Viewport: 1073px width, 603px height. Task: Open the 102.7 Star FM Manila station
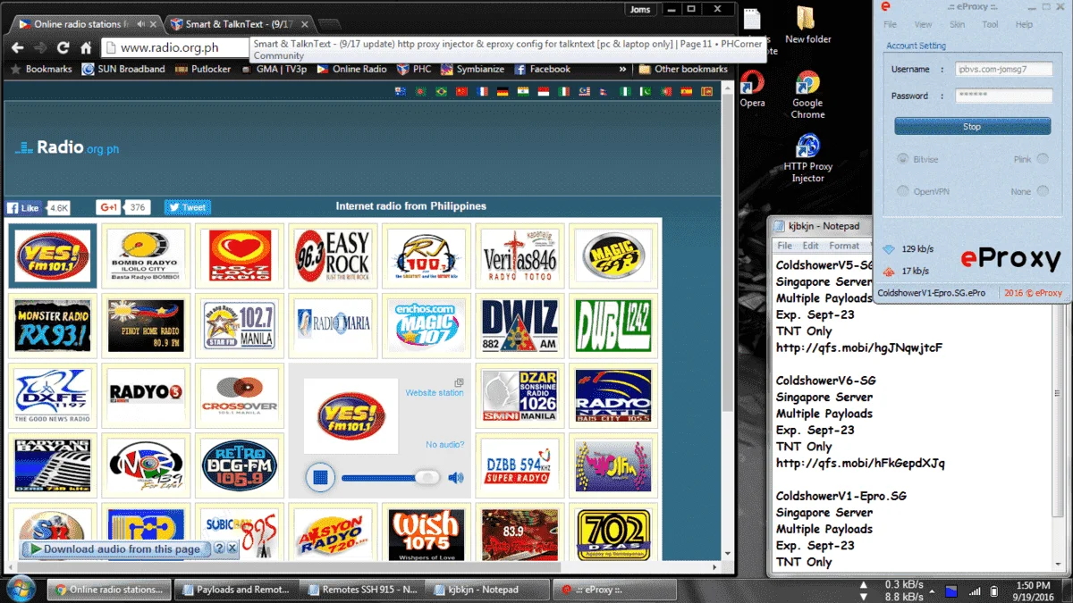239,325
